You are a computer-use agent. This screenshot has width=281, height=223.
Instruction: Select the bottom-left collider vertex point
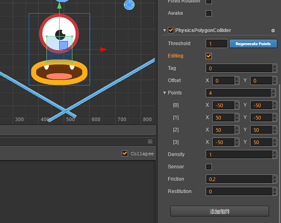point(46,62)
